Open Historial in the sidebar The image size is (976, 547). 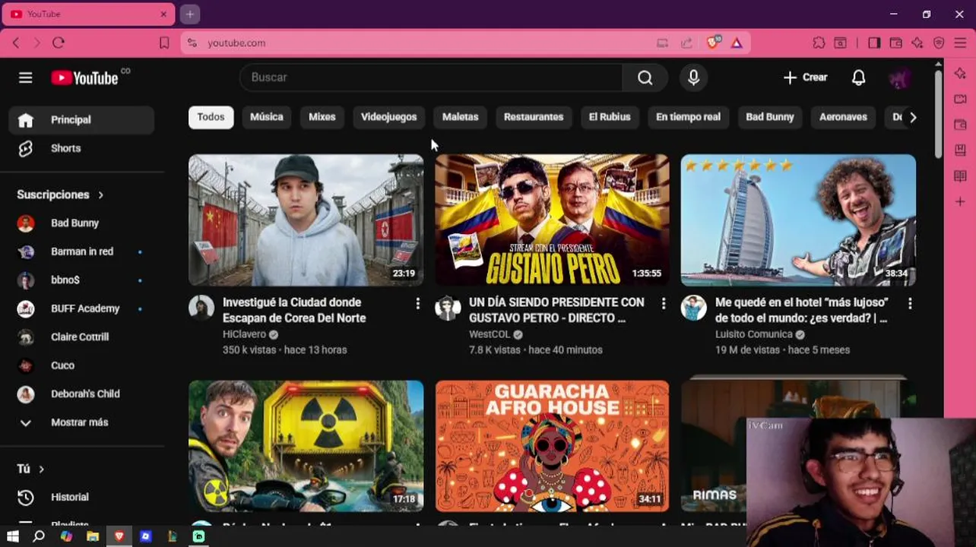[x=81, y=497]
